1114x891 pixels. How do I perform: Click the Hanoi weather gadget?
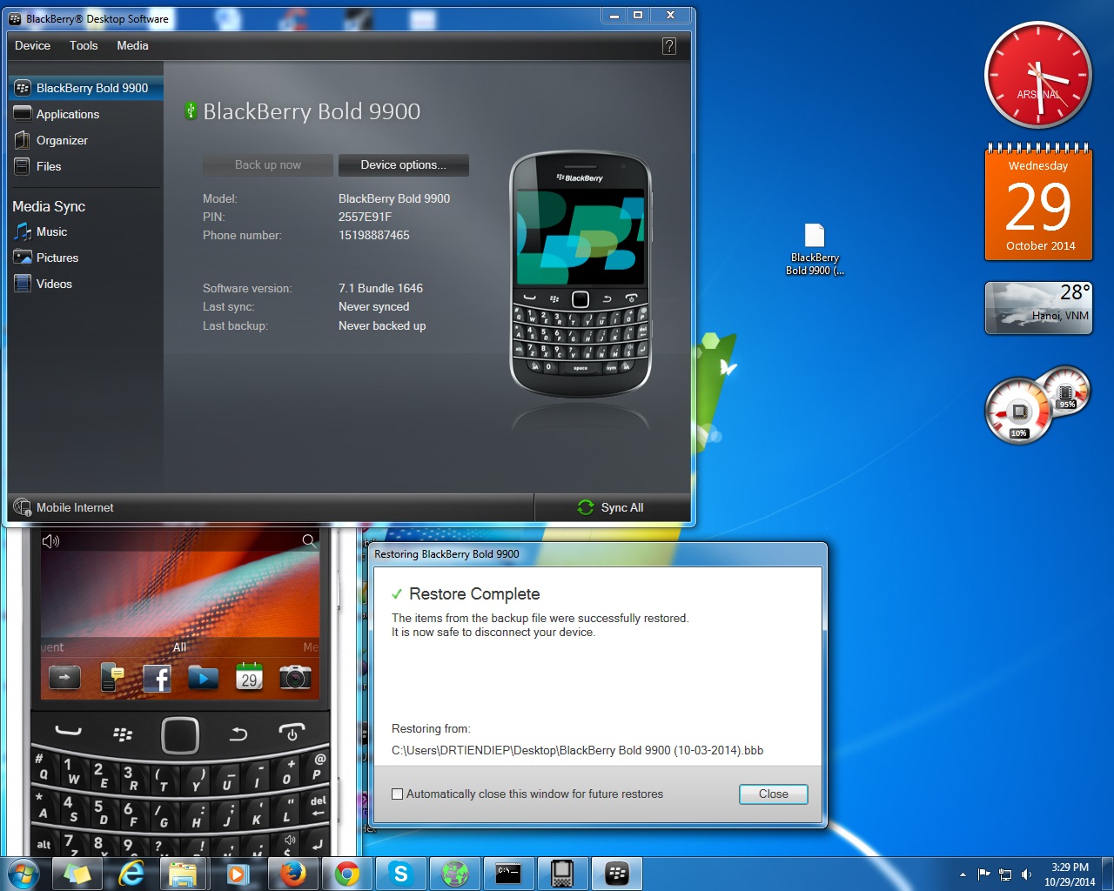(1038, 307)
